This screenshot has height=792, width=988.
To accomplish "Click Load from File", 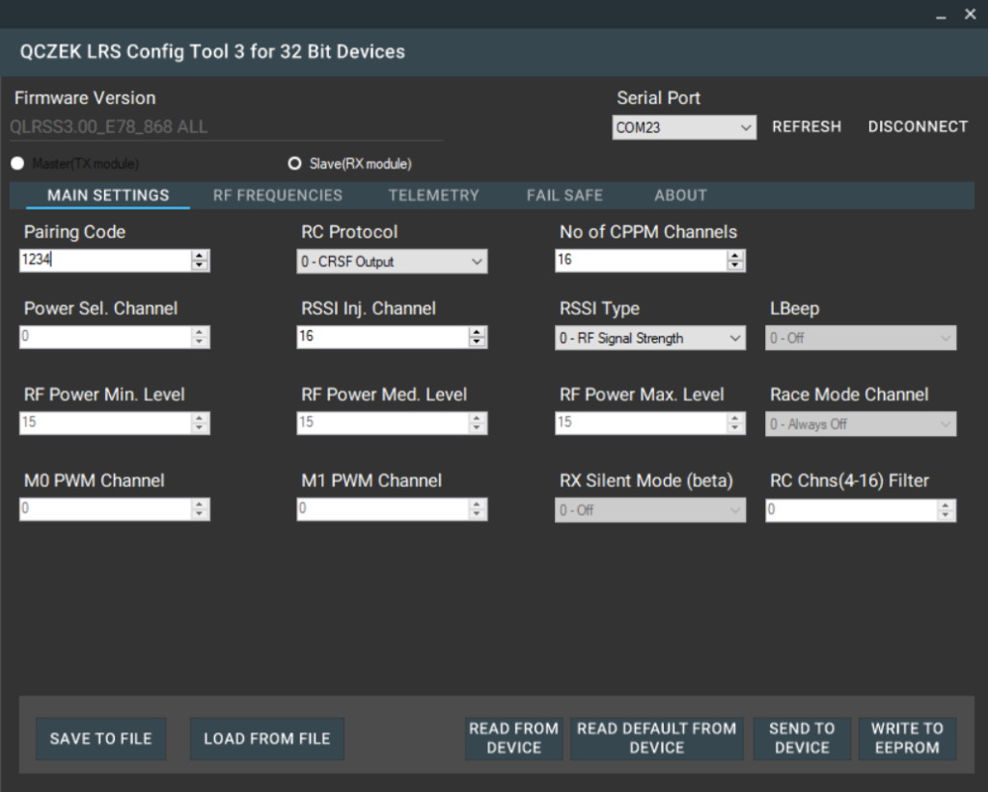I will click(267, 738).
